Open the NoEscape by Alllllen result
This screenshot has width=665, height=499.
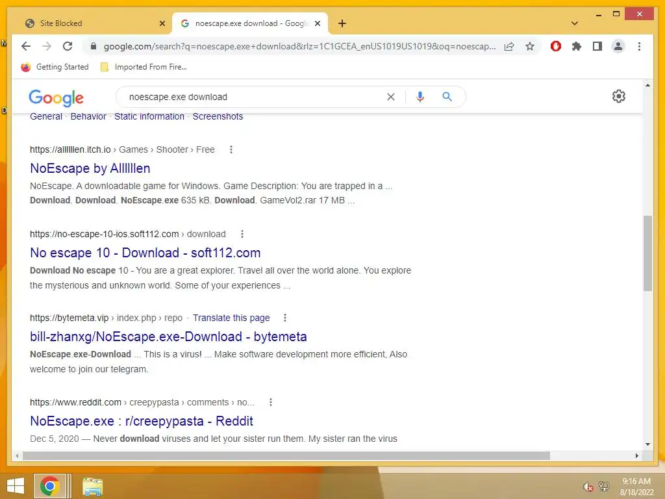coord(90,168)
